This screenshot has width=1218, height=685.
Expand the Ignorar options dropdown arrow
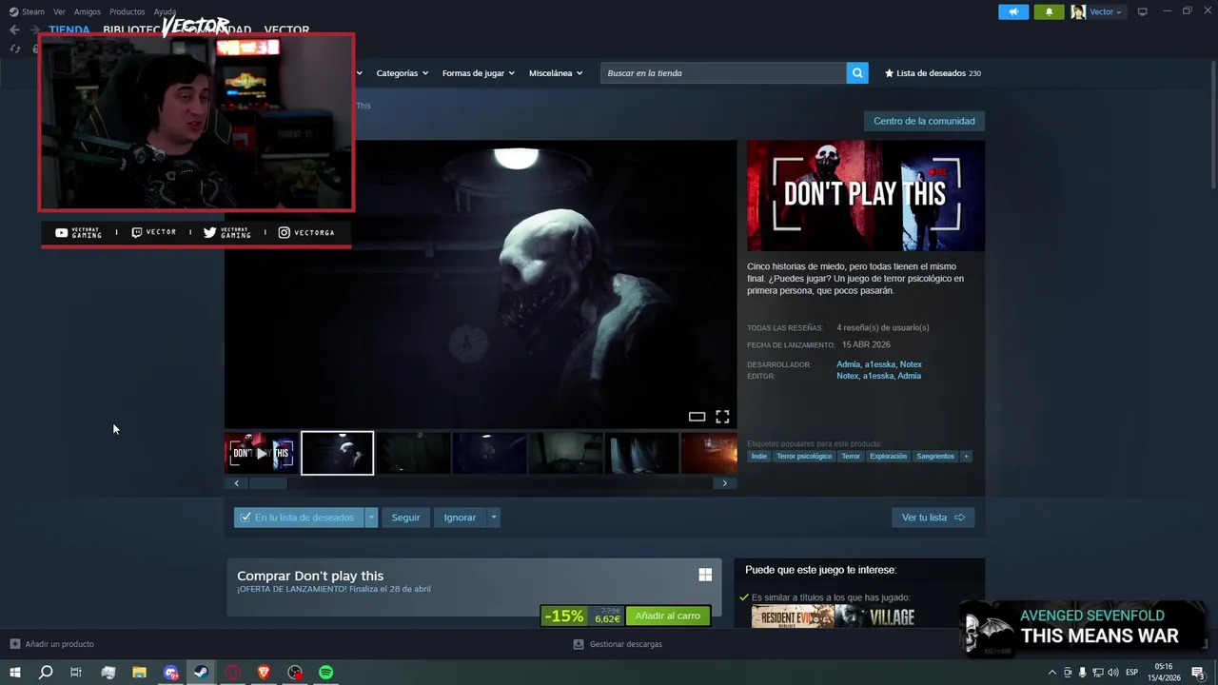coord(493,518)
